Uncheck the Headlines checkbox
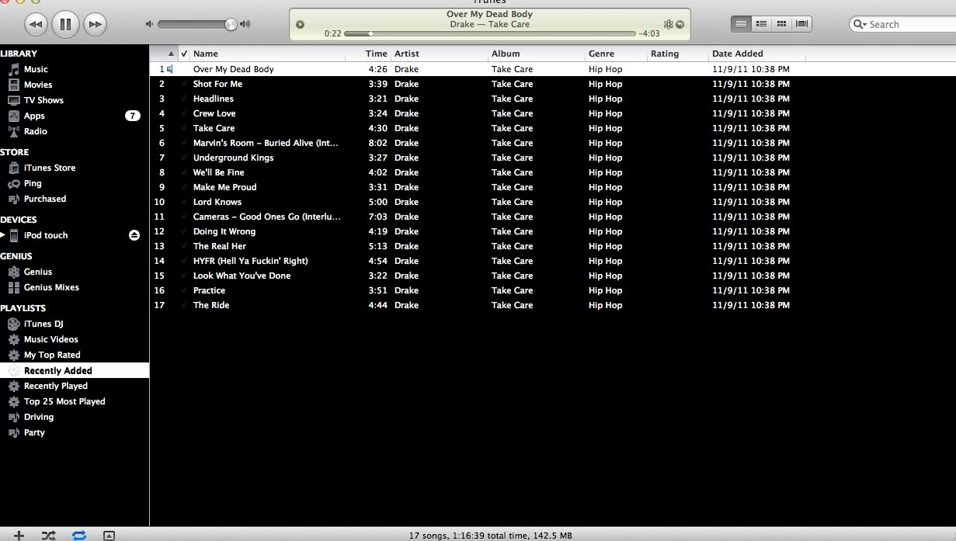Screen dimensions: 956x541 coord(184,99)
